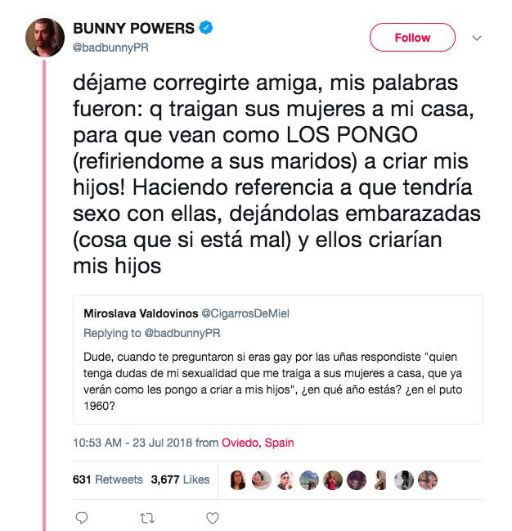View the 3,677 Likes list
The image size is (512, 531).
pyautogui.click(x=180, y=480)
